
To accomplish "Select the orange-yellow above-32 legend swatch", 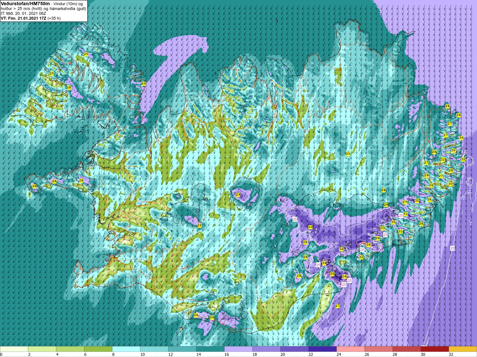I will (x=463, y=349).
